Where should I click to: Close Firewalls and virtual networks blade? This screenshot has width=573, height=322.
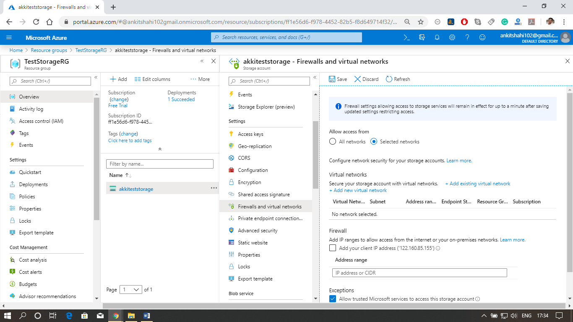coord(568,61)
